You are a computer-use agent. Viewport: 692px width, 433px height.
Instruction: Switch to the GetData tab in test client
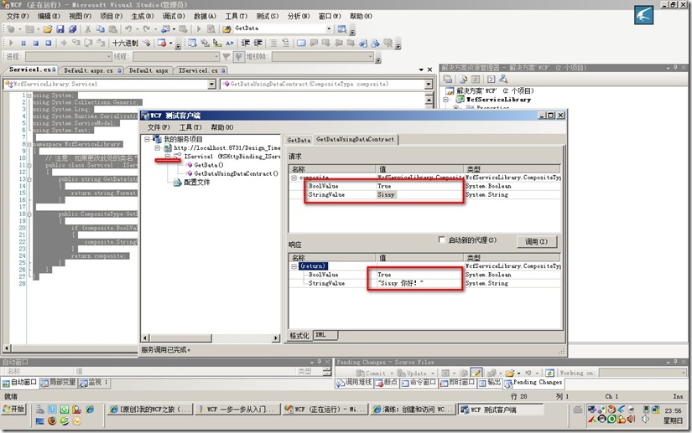coord(299,140)
